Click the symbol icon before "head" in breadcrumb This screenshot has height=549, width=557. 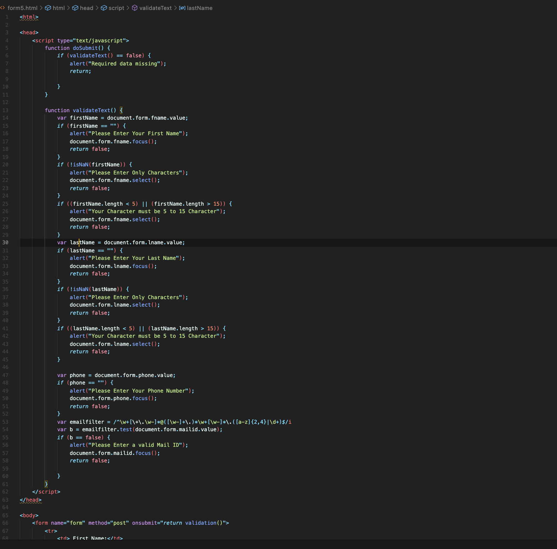(75, 8)
